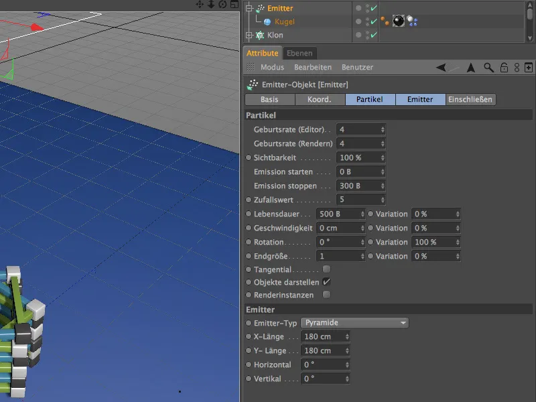Select the Kugel object in the list
This screenshot has height=402, width=536.
click(284, 22)
